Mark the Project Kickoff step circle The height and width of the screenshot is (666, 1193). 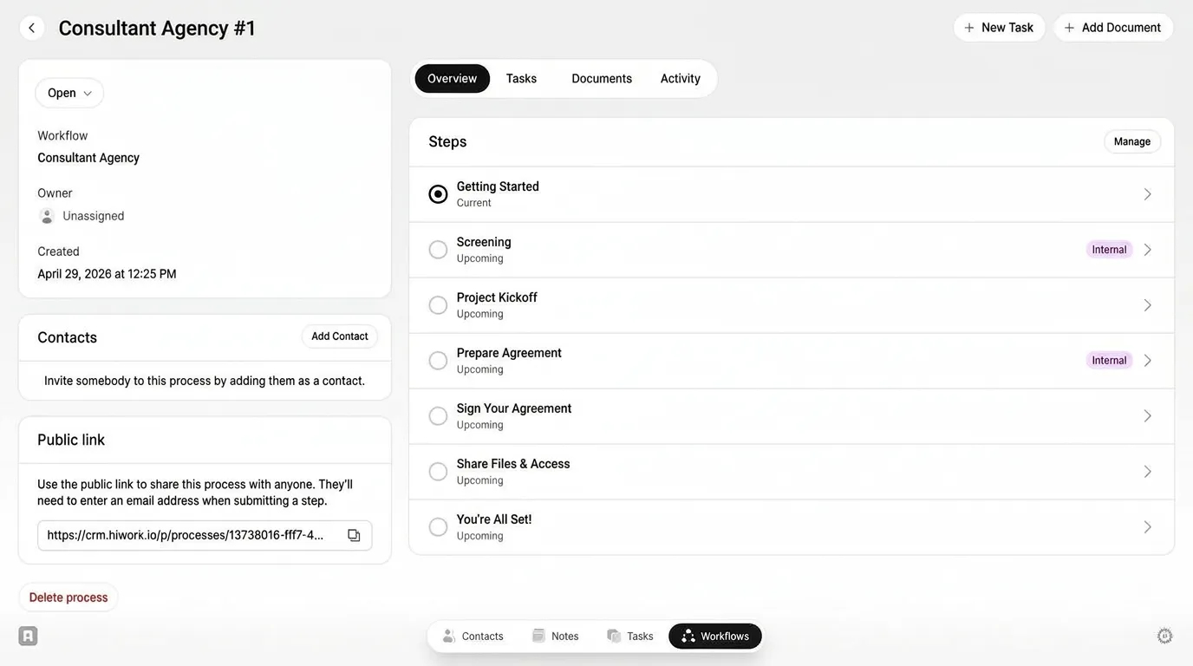(438, 305)
